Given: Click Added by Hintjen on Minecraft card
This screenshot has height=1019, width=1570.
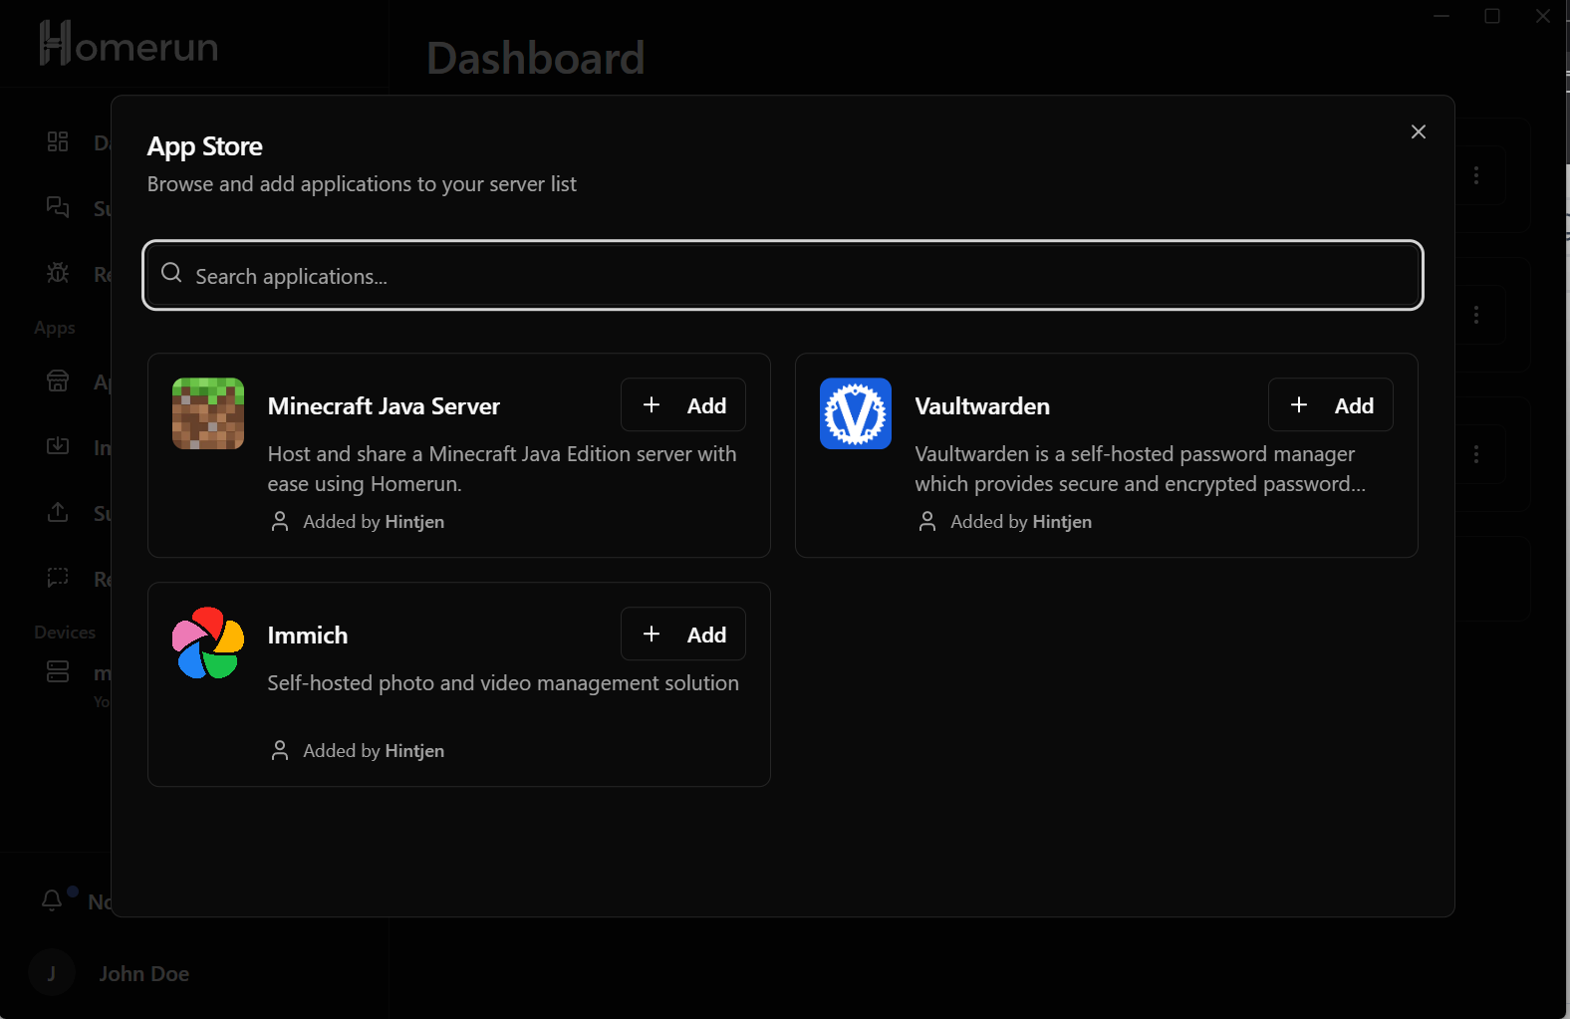Looking at the screenshot, I should tap(374, 522).
